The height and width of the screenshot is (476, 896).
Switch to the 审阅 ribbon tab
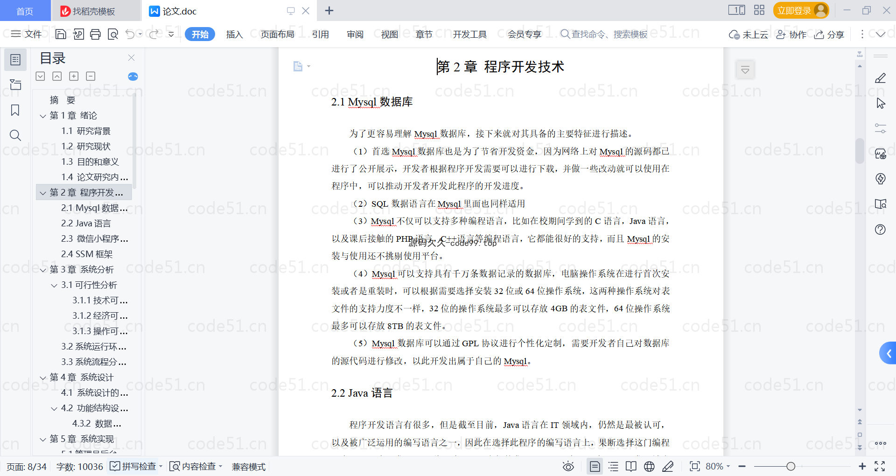(x=355, y=34)
